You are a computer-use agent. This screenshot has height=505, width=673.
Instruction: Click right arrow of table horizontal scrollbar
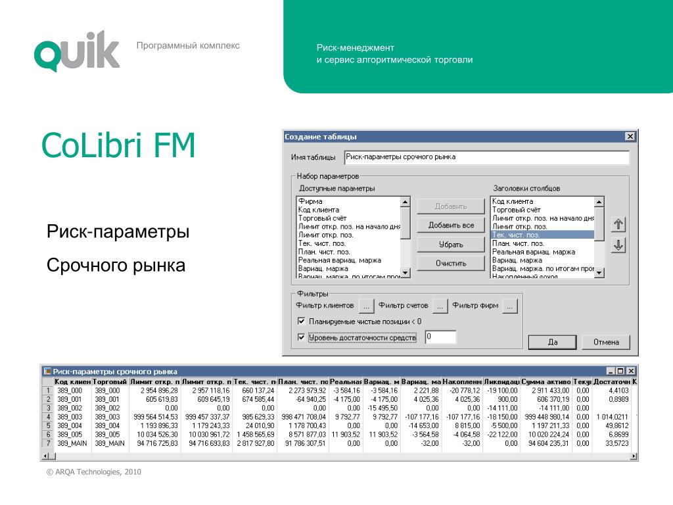click(634, 456)
